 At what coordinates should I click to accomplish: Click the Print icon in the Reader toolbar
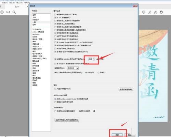click(x=2, y=12)
